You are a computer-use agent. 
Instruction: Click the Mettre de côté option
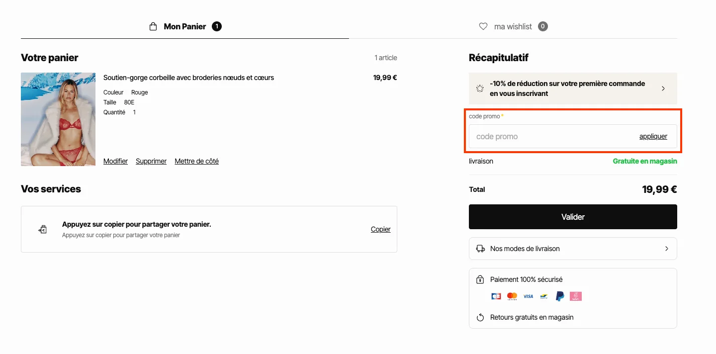point(196,161)
